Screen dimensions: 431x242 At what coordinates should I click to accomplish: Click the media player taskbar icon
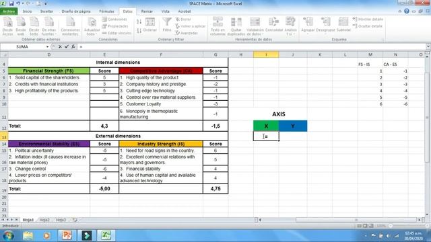click(46, 235)
